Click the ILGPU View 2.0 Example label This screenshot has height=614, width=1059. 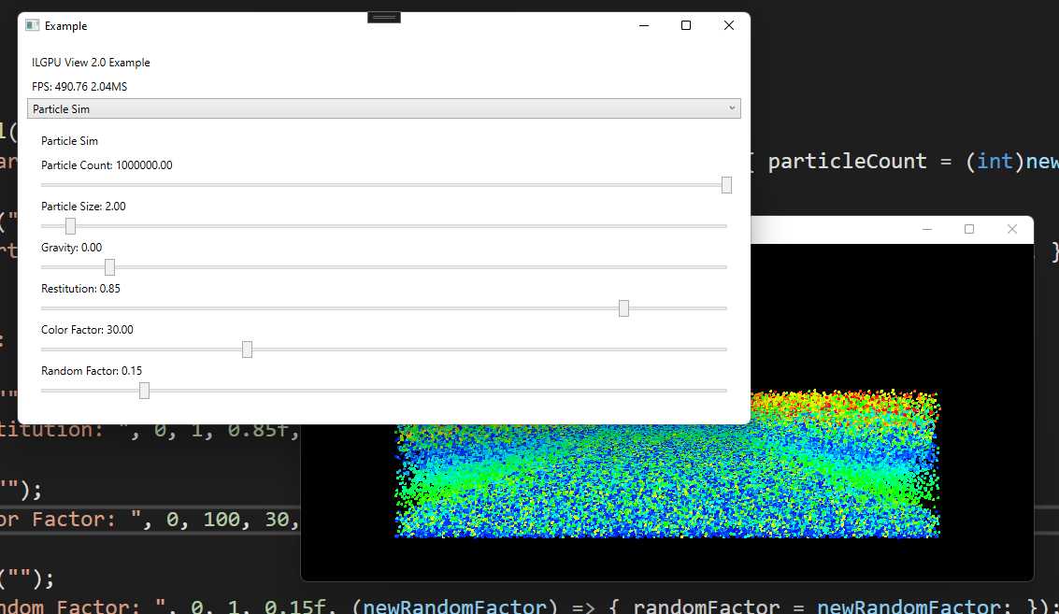click(91, 62)
